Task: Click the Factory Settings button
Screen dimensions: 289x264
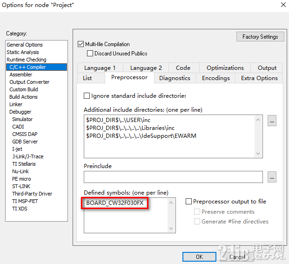Action: click(x=260, y=37)
